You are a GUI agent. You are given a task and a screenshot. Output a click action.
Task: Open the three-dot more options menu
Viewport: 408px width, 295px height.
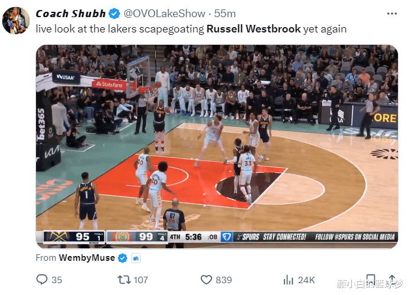click(x=392, y=14)
